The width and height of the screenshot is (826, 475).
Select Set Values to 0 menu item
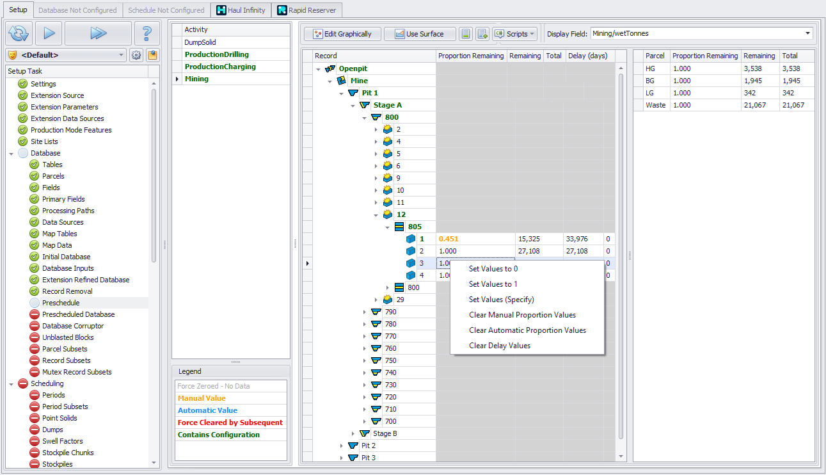click(x=493, y=269)
